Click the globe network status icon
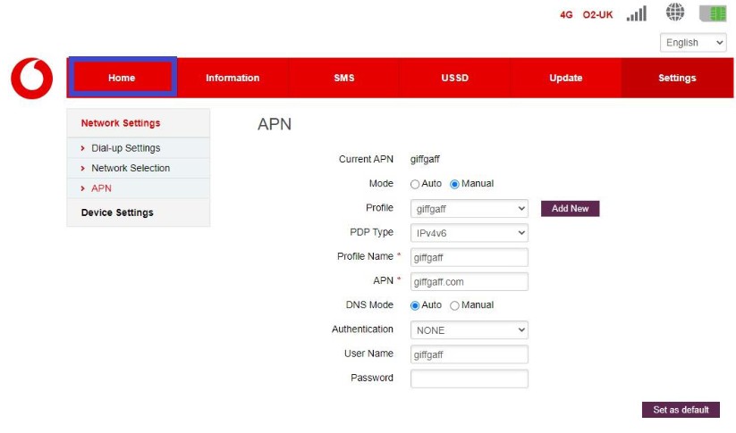Image resolution: width=736 pixels, height=433 pixels. pyautogui.click(x=675, y=12)
